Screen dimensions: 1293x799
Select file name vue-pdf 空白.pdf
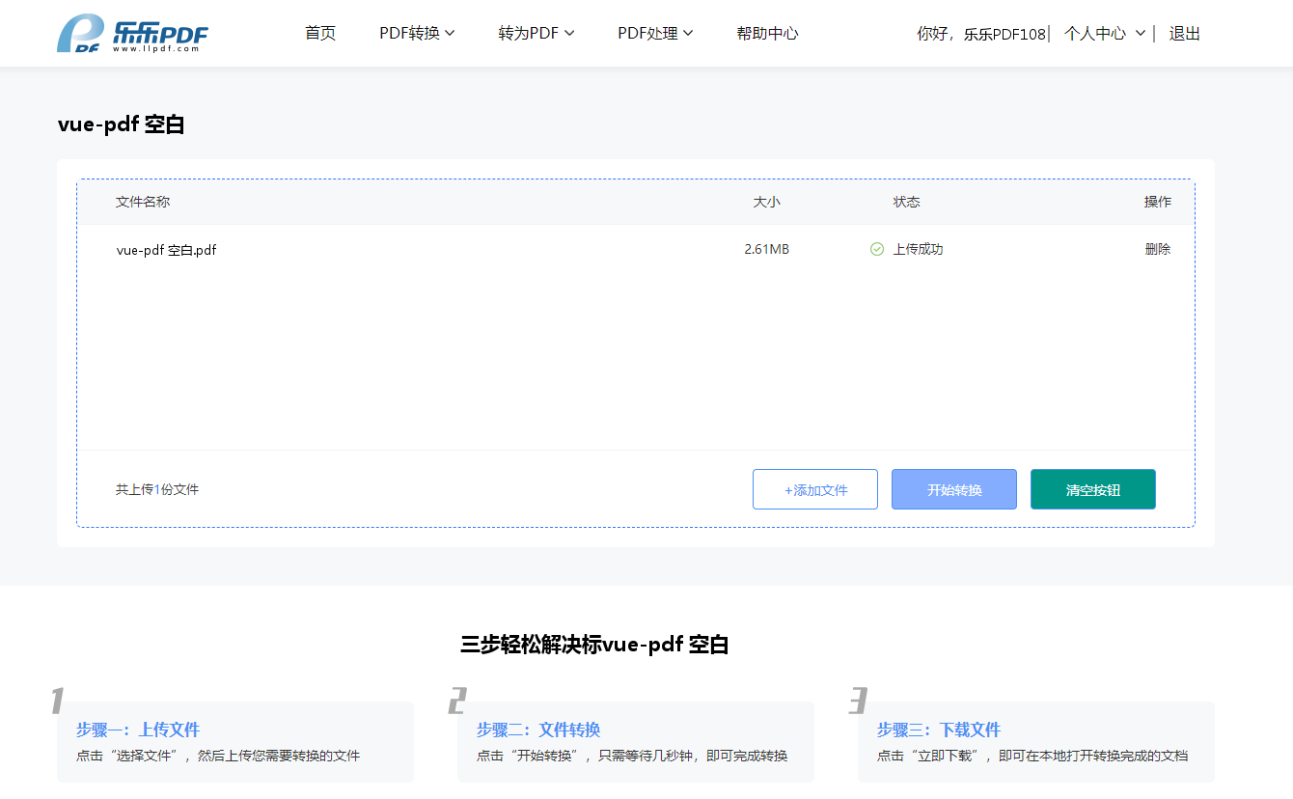coord(166,250)
